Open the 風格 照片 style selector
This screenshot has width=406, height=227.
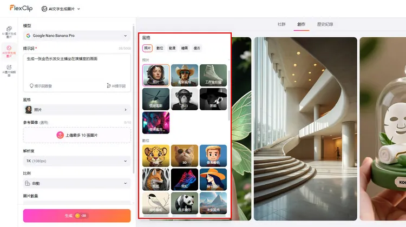76,110
